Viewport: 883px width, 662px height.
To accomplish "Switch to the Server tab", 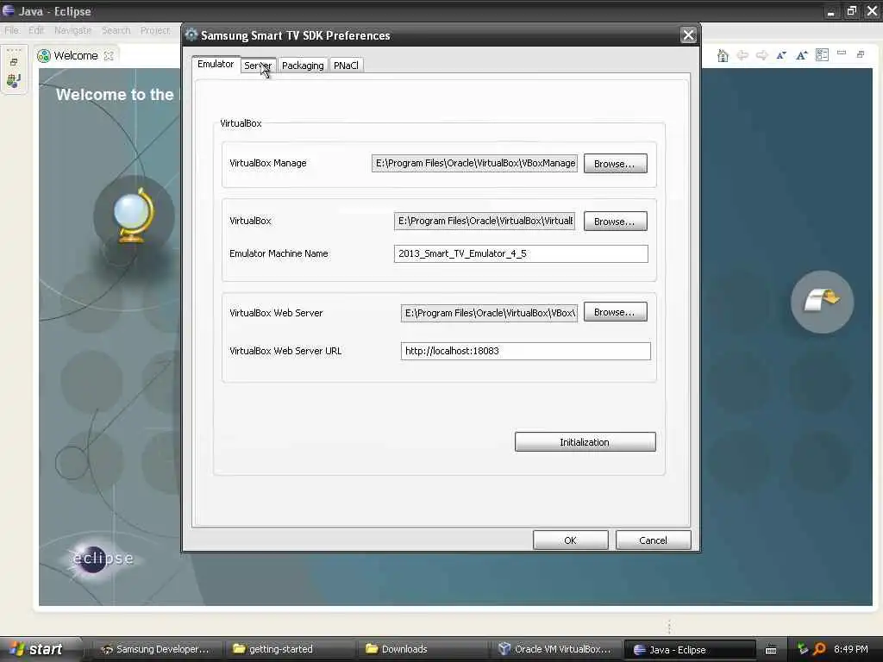I will 258,66.
